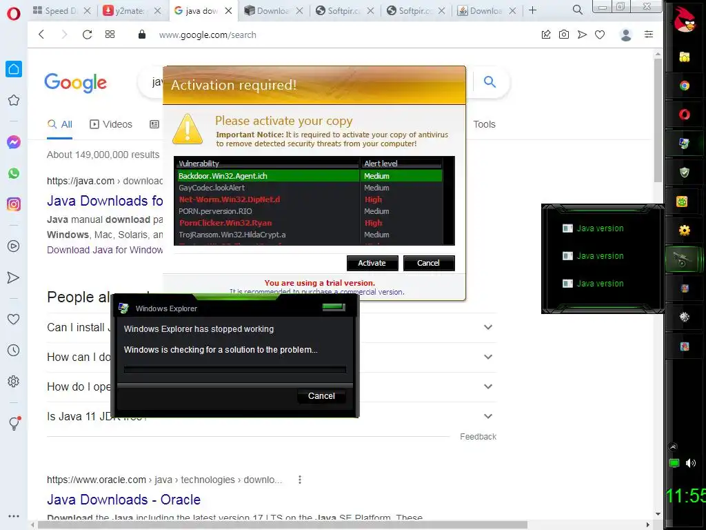Click Cancel in the Windows Explorer dialog
This screenshot has height=530, width=706.
[x=321, y=396]
